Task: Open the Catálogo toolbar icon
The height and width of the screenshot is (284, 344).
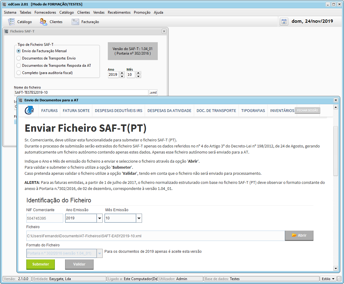Action: pos(11,22)
